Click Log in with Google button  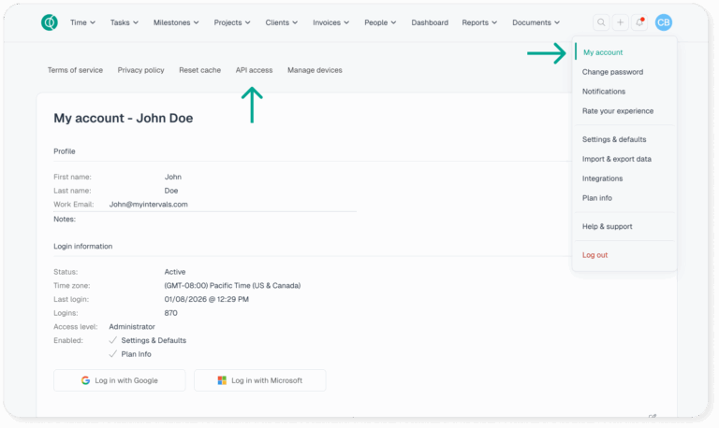(x=120, y=380)
